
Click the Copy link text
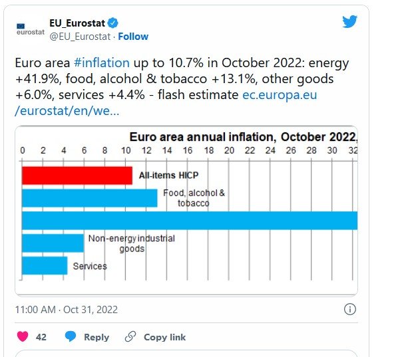164,337
